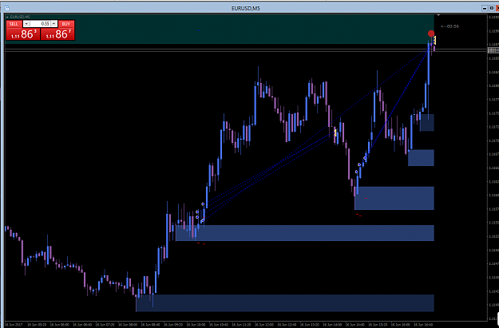Select the chart shift triangle marker
Screen dimensions: 499x328
pyautogui.click(x=438, y=15)
